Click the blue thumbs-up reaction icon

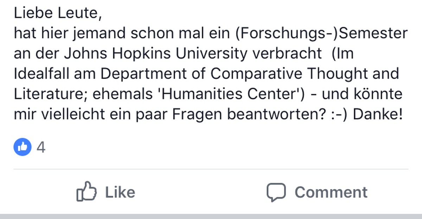[x=22, y=147]
